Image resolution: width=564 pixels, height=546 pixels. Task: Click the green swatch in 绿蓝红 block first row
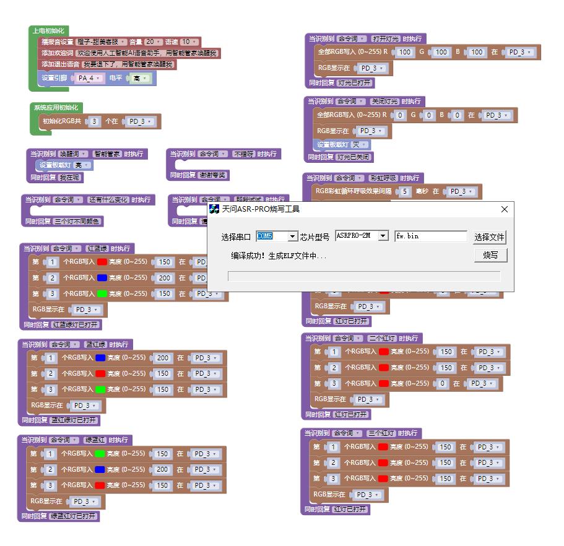pos(100,454)
